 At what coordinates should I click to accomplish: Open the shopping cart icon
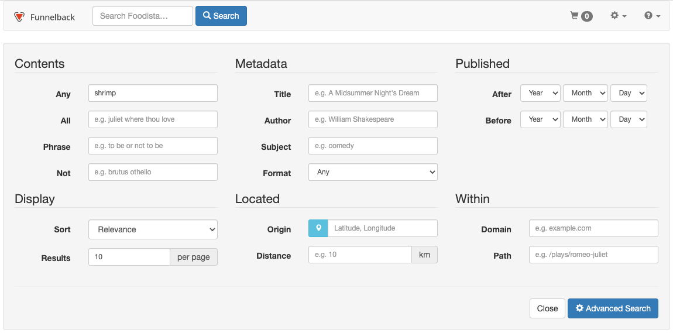(575, 16)
